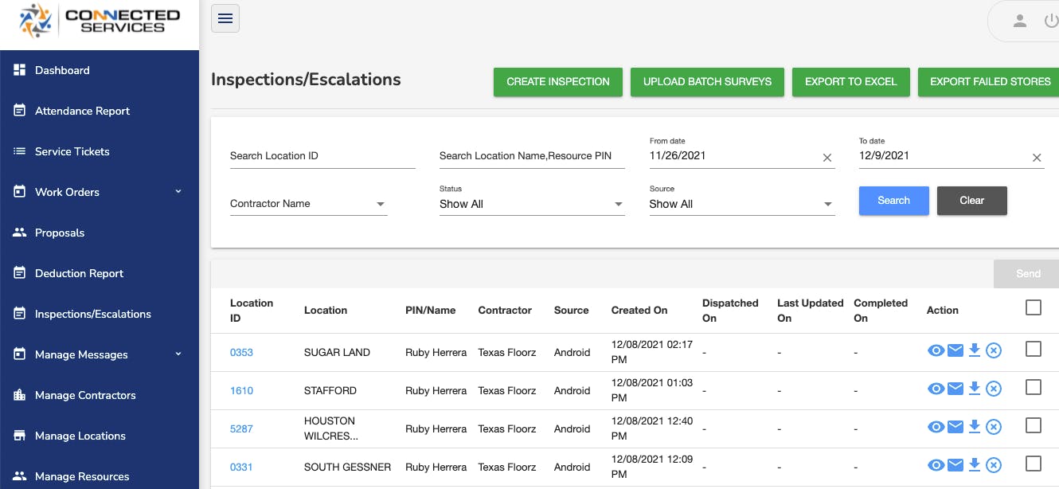
Task: Download the STAFFORD inspection
Action: [975, 389]
